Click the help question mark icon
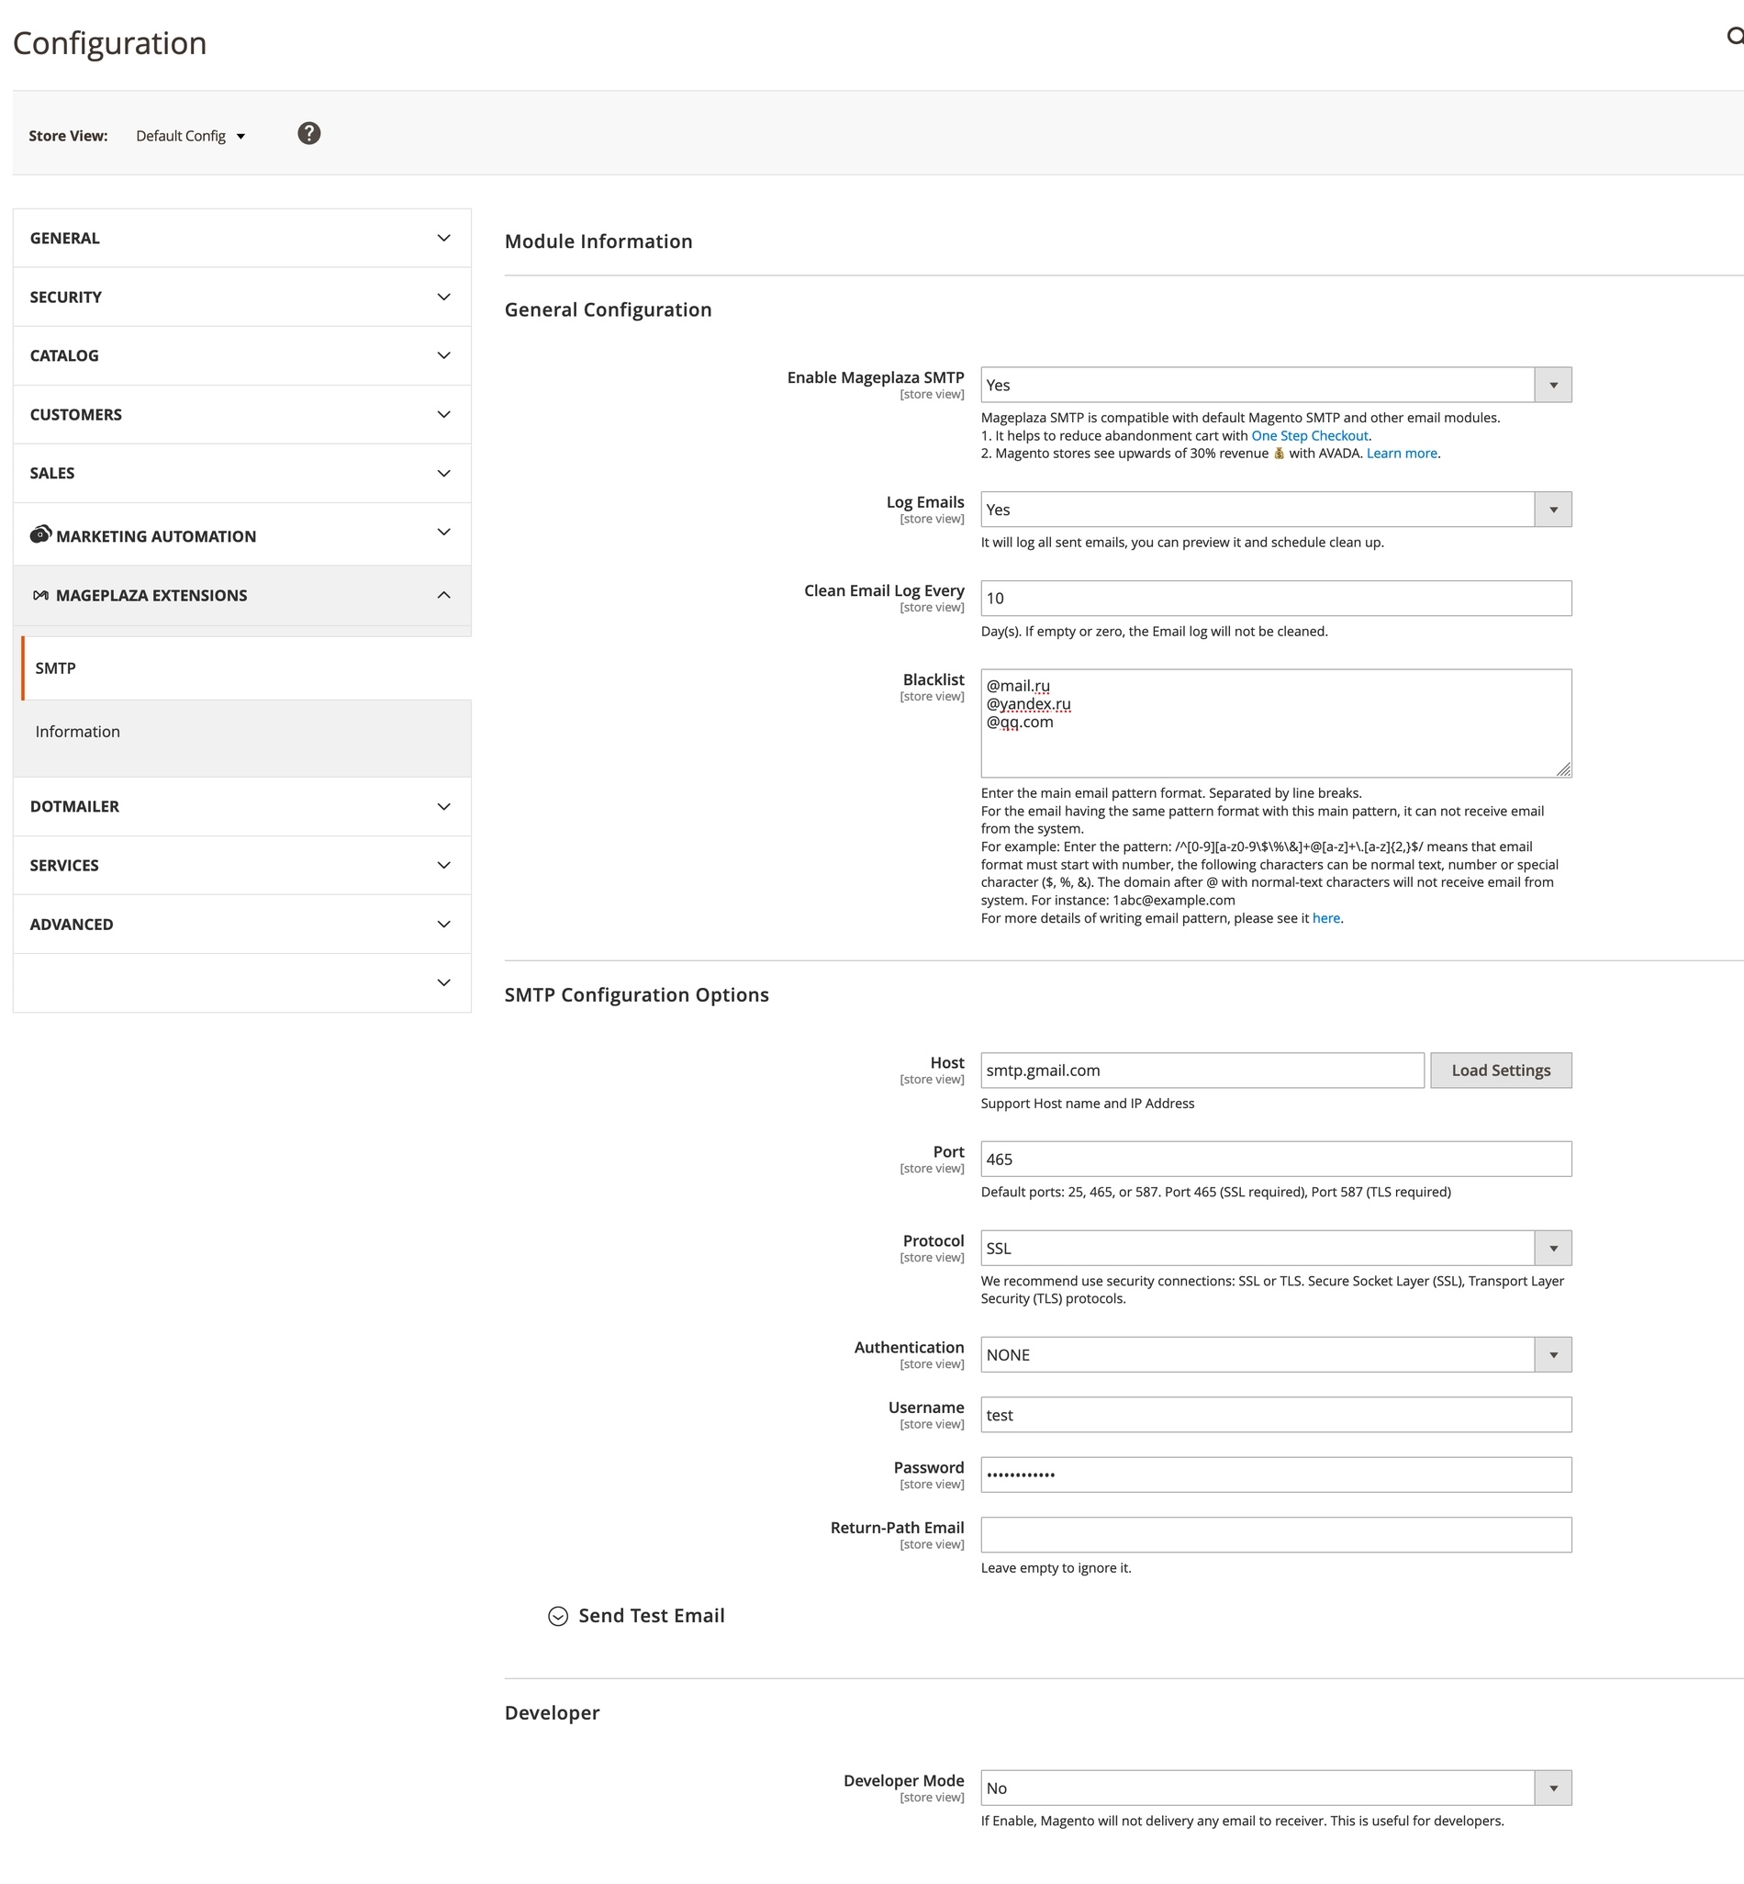 tap(308, 134)
